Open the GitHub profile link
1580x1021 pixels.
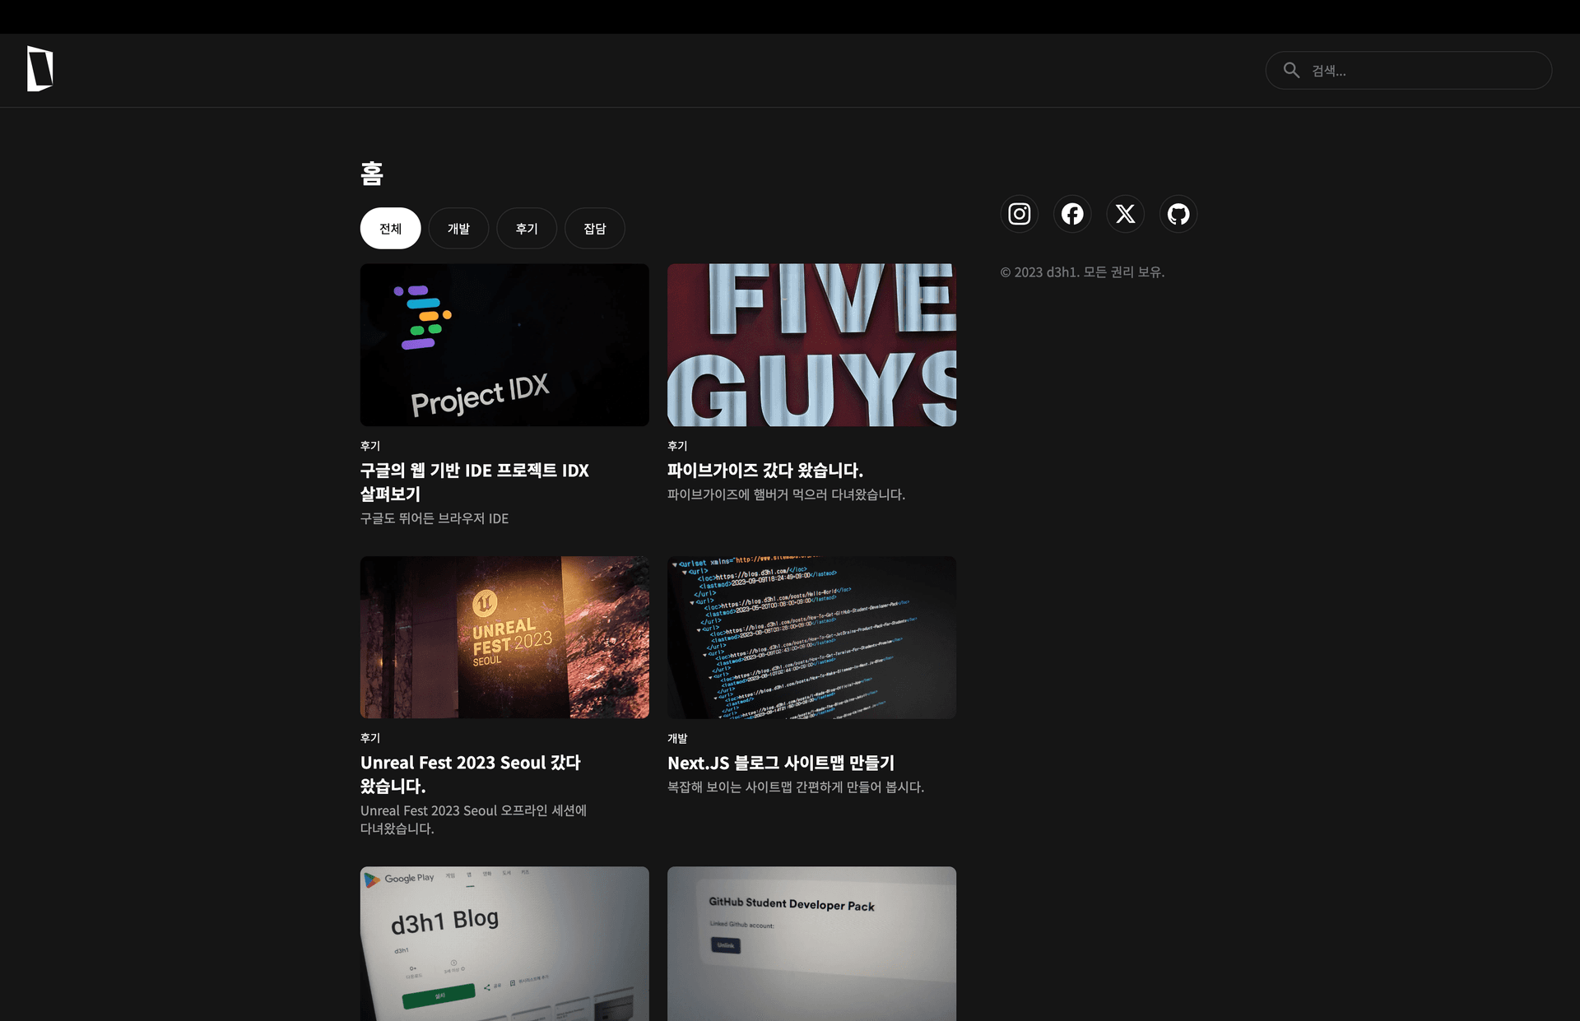tap(1178, 214)
